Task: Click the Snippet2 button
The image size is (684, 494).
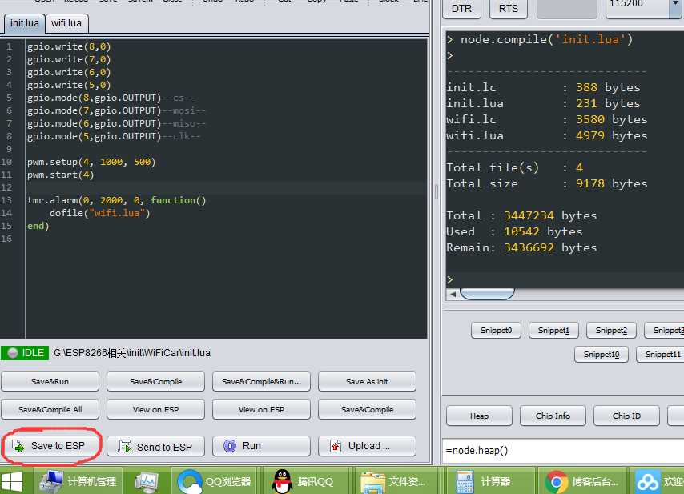Action: click(611, 331)
